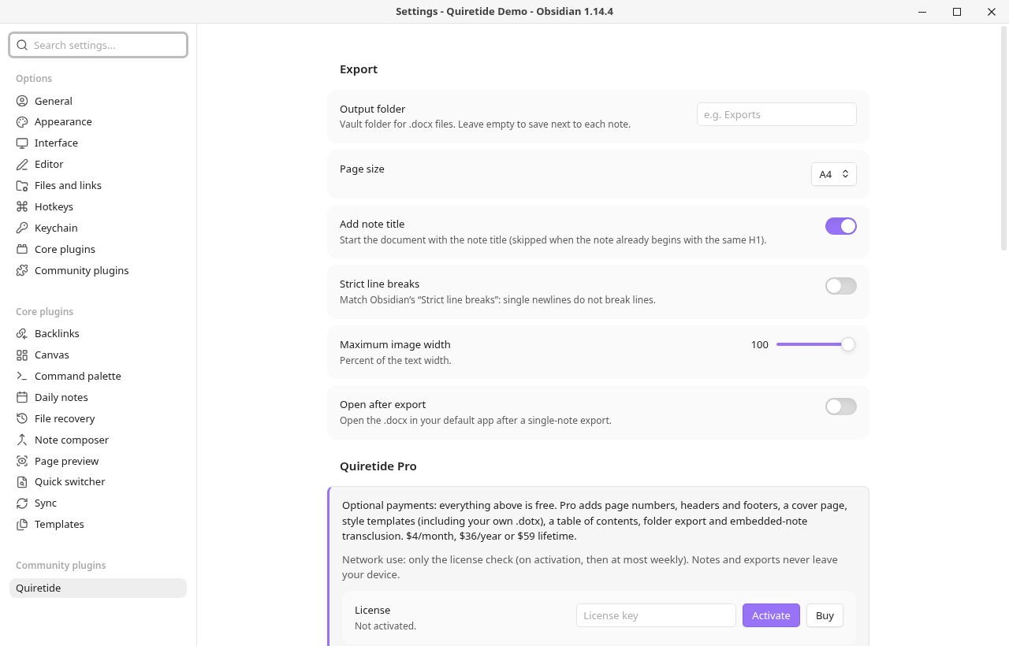Click the Sync arrows icon
1009x646 pixels.
coord(22,503)
